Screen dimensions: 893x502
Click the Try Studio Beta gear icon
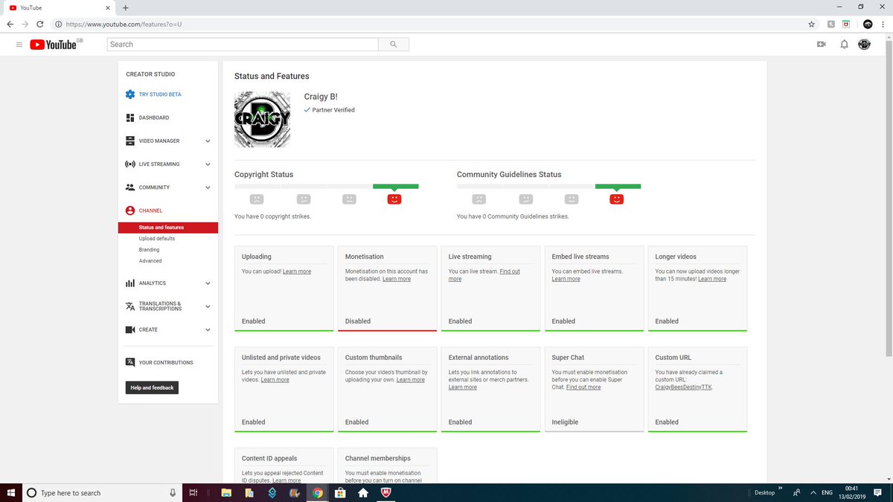[x=130, y=94]
